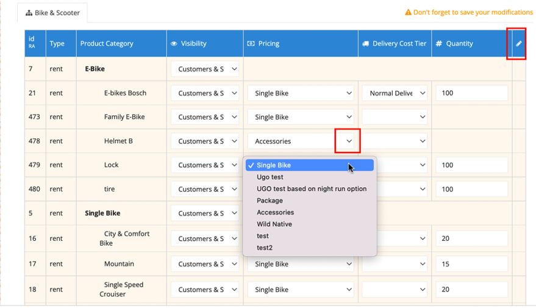Open Visibility dropdown for City & Comfort Bike
The height and width of the screenshot is (308, 536).
pyautogui.click(x=205, y=238)
